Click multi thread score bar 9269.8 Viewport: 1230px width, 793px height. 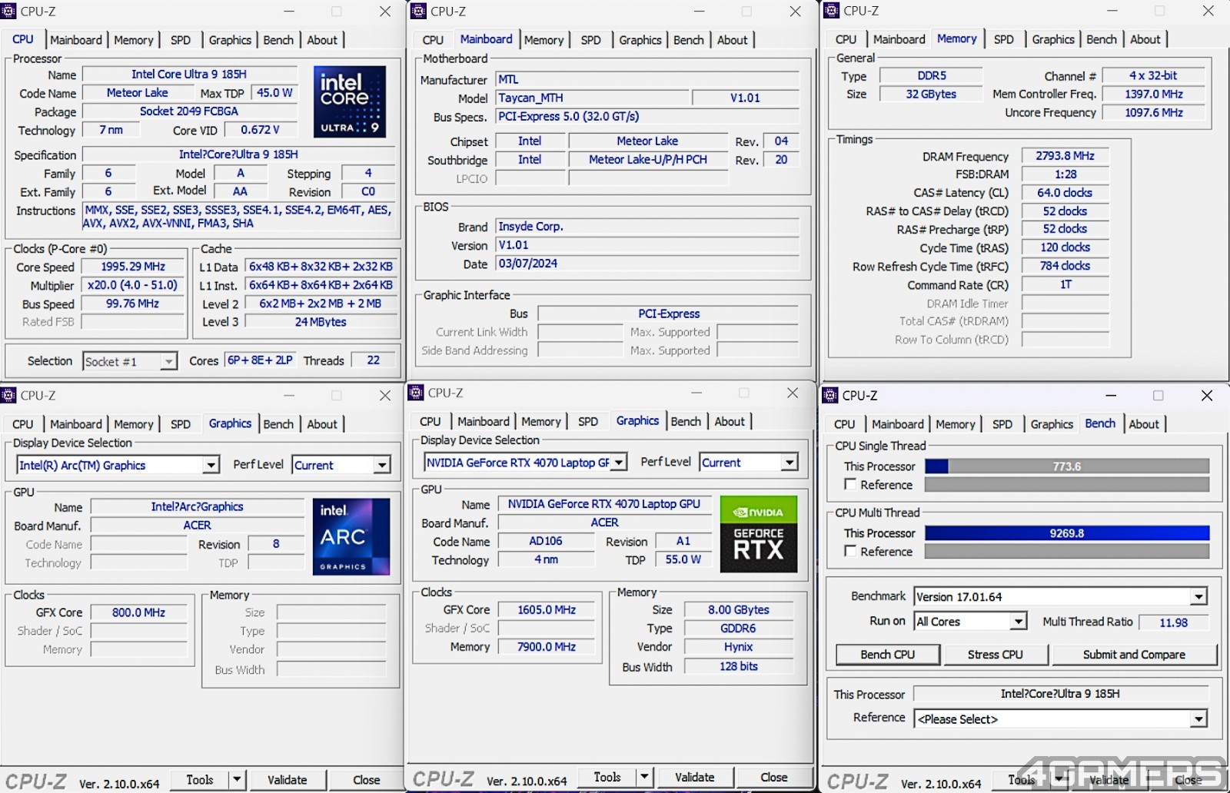1067,533
